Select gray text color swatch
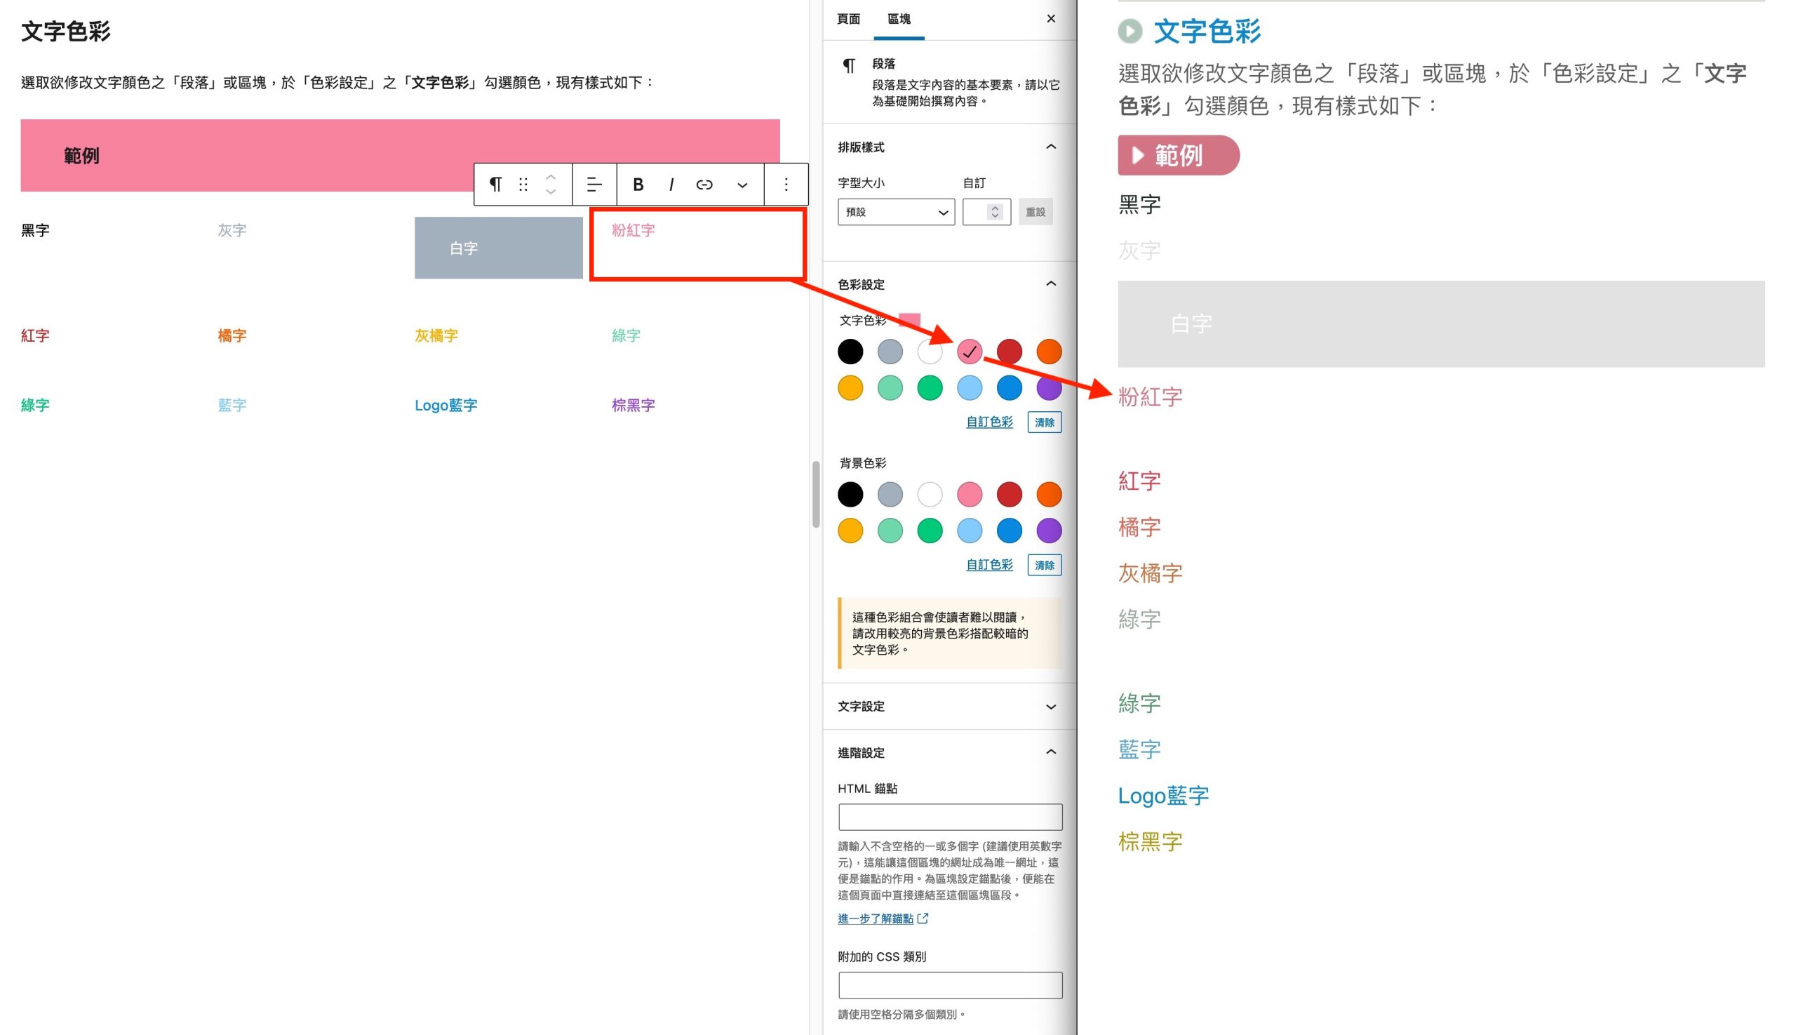The width and height of the screenshot is (1796, 1035). pyautogui.click(x=890, y=351)
